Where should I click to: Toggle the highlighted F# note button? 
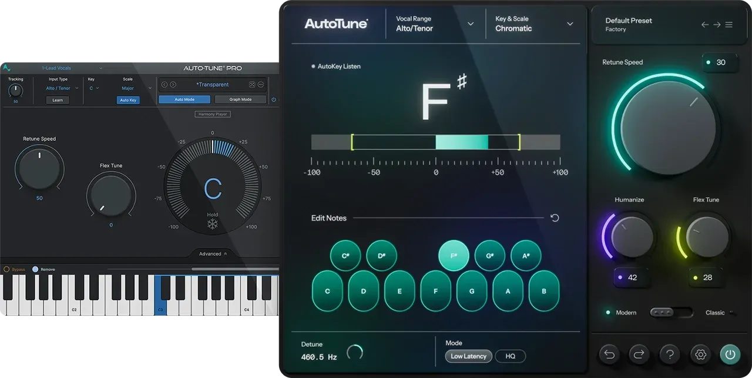pyautogui.click(x=454, y=256)
